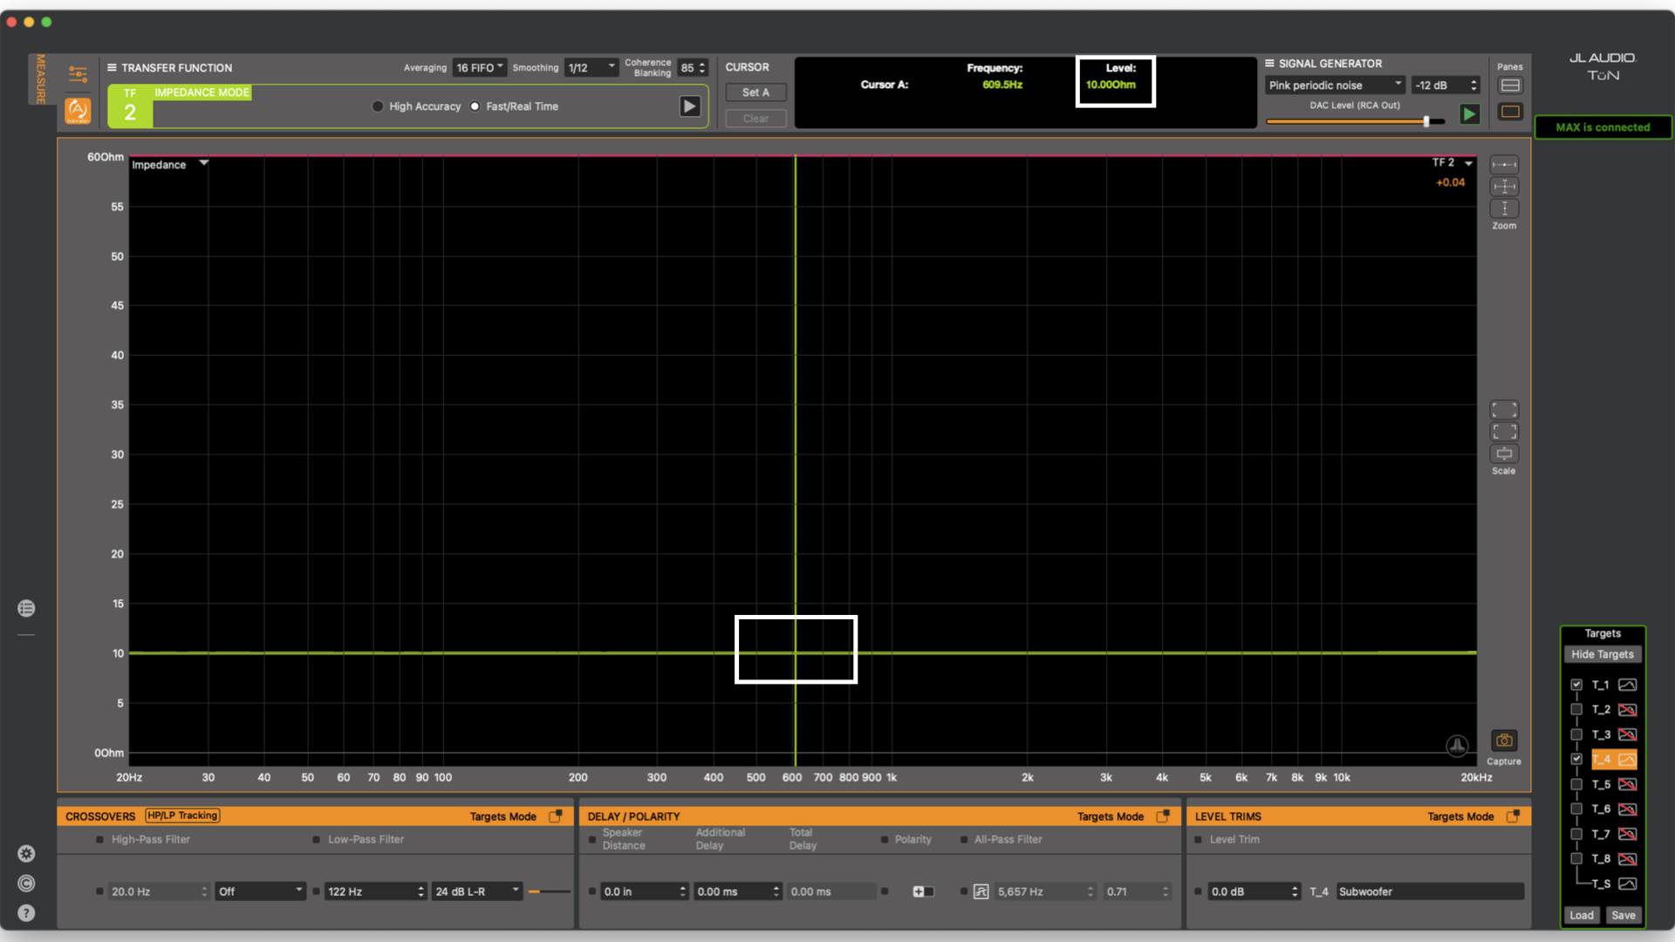Open 24 dB L-R slope dropdown
1675x942 pixels.
(x=477, y=891)
